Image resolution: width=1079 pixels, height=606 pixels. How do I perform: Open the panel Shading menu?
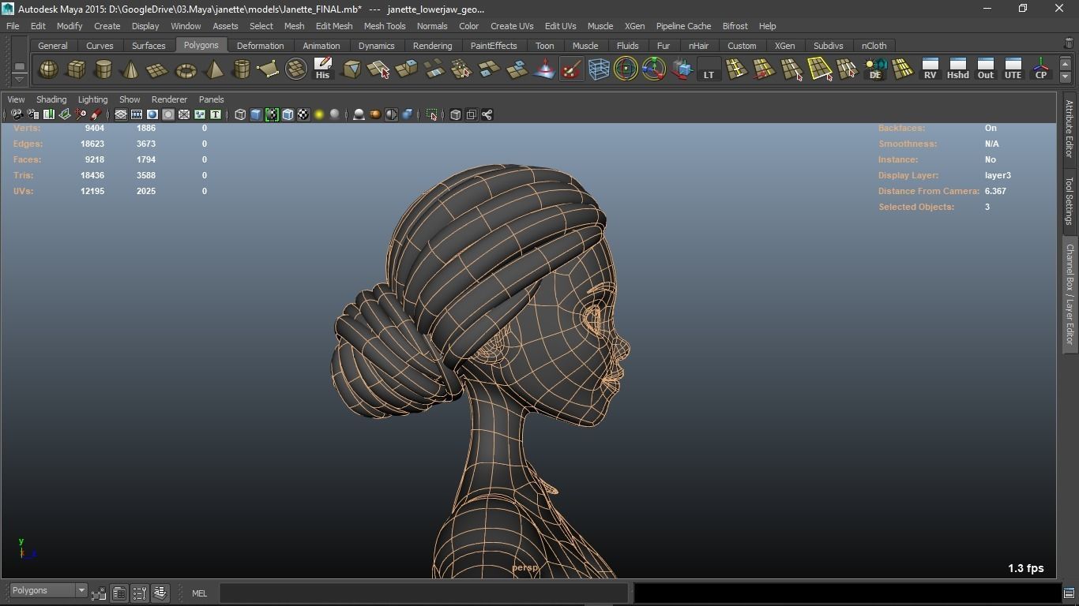51,99
